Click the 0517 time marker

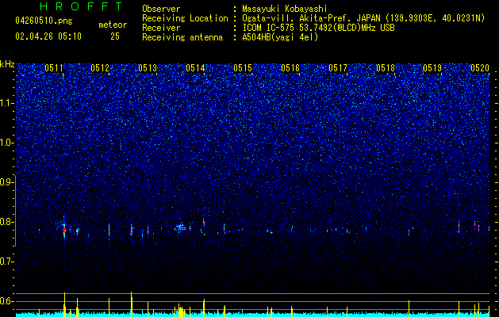[338, 68]
